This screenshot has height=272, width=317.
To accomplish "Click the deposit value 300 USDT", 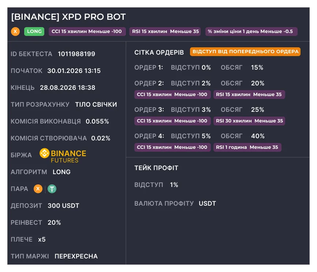I will 63,206.
